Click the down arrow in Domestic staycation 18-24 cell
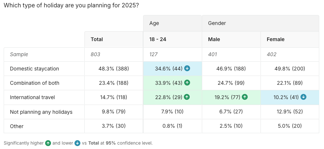The image size is (324, 149). point(187,69)
